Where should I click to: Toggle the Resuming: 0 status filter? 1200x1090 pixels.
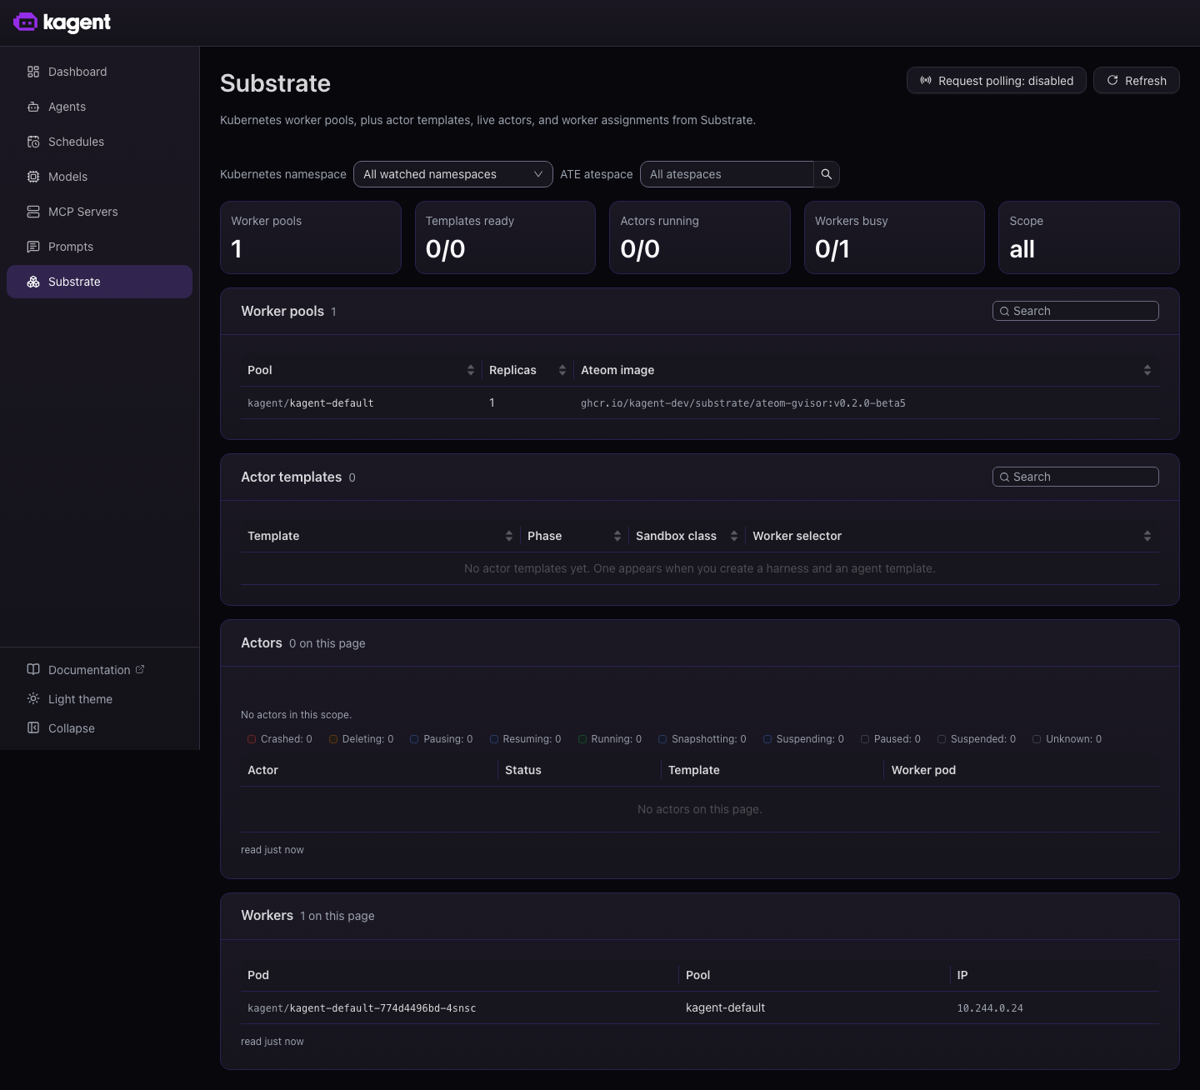(x=526, y=739)
